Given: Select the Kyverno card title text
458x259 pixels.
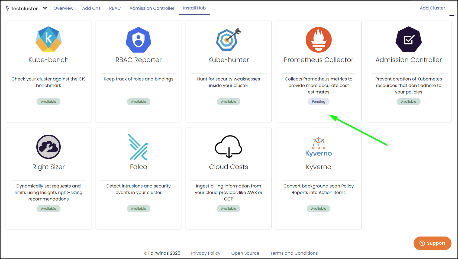Looking at the screenshot, I should pos(318,167).
